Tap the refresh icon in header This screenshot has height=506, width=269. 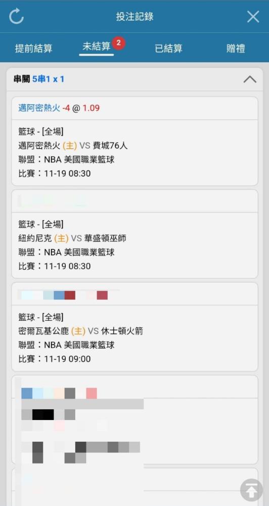pos(16,16)
